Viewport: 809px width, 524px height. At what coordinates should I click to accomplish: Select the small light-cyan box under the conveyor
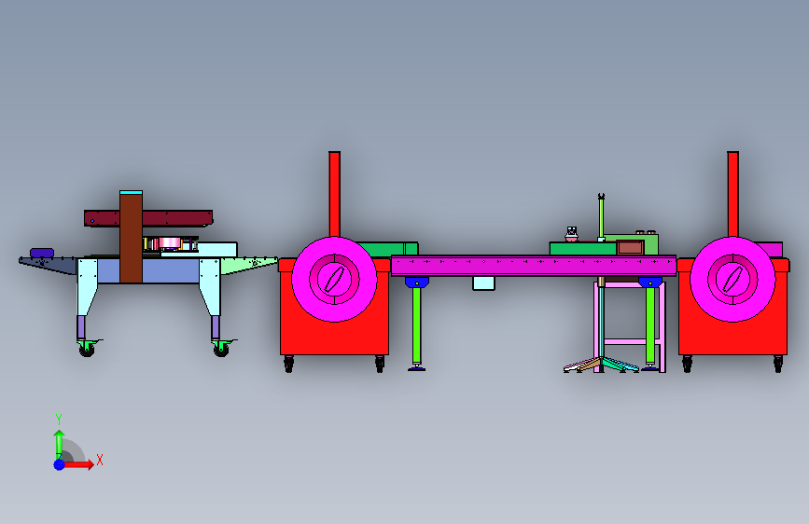(483, 283)
